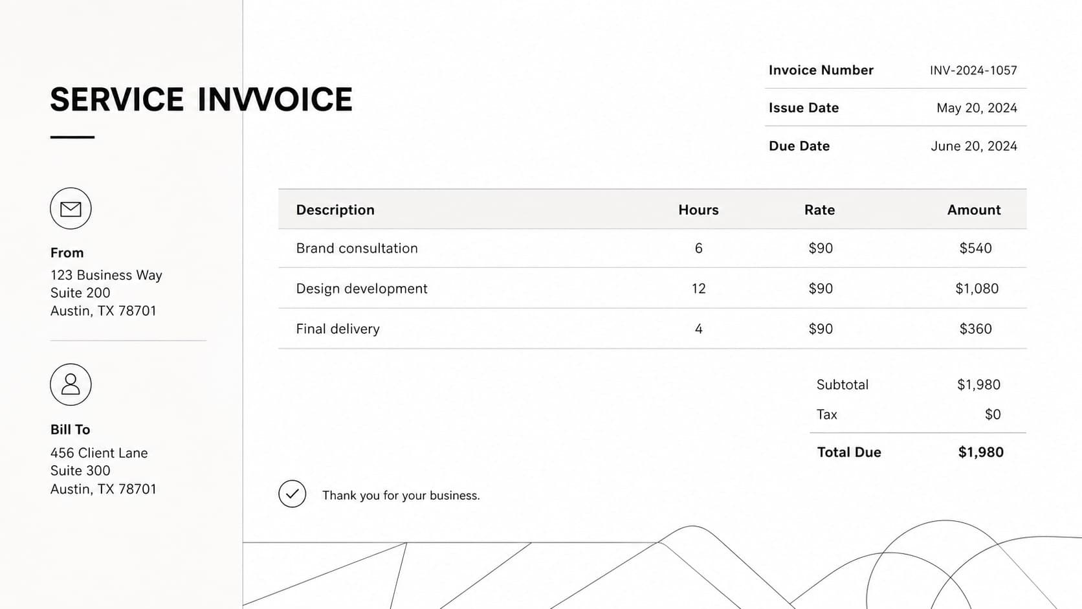Click the $90 rate for Brand consultation
The image size is (1082, 609).
click(x=820, y=248)
